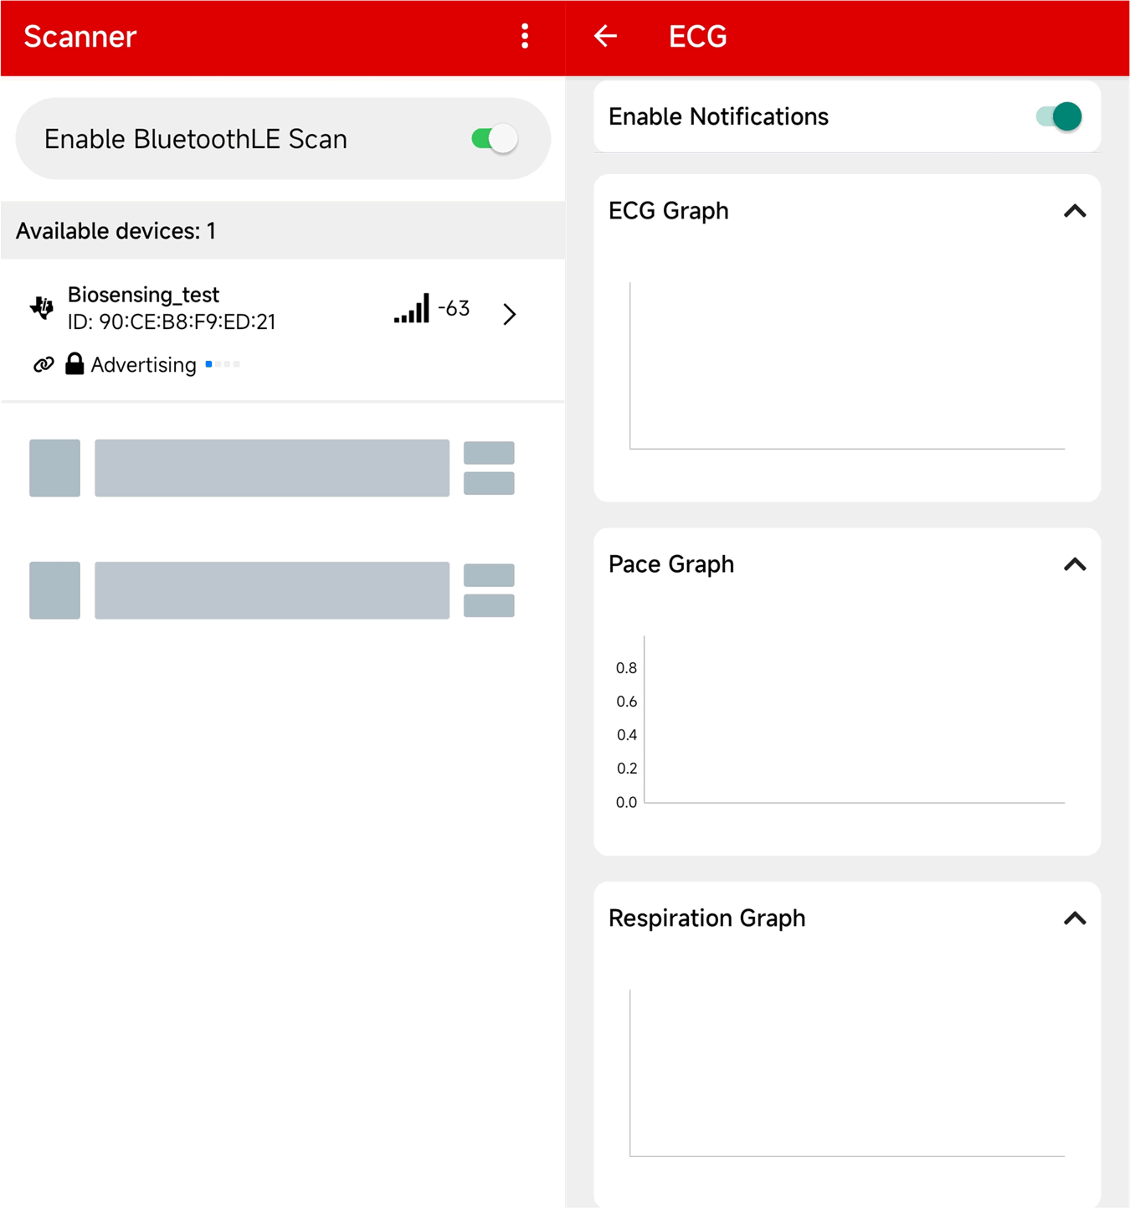1130x1209 pixels.
Task: Click the Texas Instruments device logo
Action: pos(42,307)
